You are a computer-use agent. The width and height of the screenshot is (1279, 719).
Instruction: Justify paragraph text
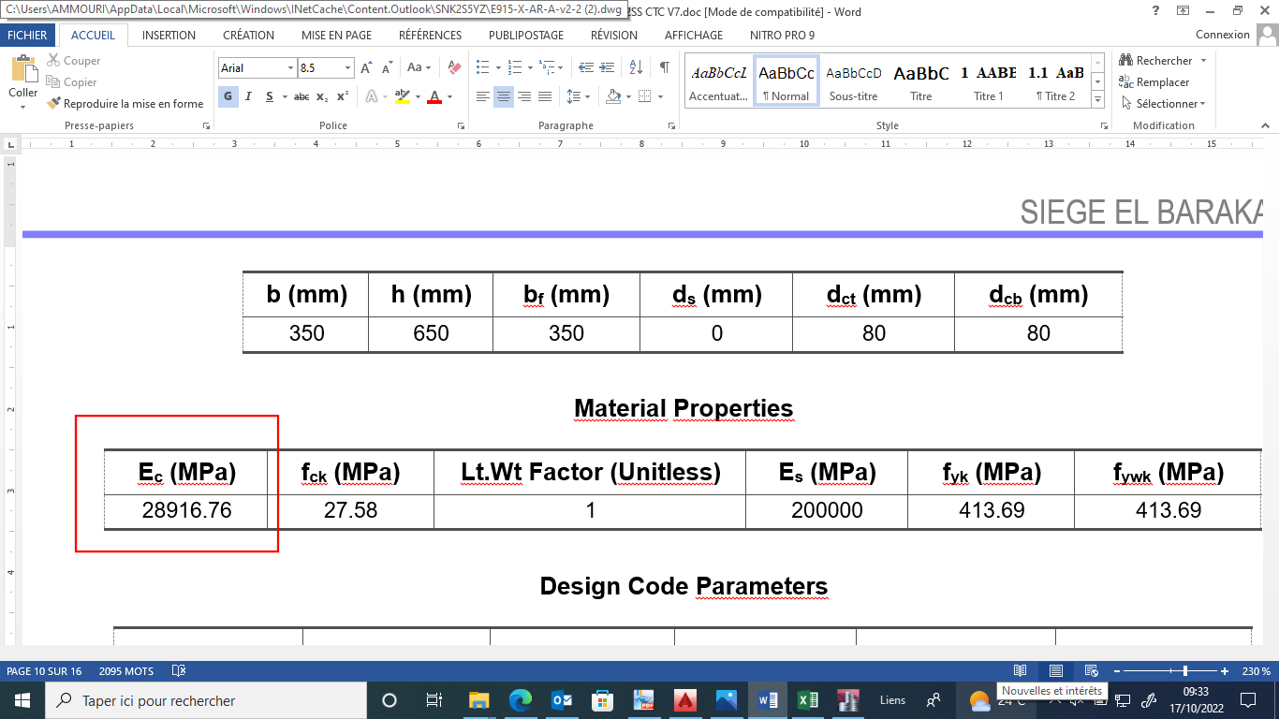pos(545,96)
